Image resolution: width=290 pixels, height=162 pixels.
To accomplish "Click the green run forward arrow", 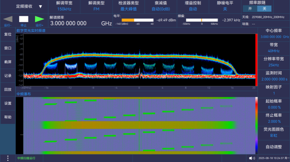I will tap(40, 19).
